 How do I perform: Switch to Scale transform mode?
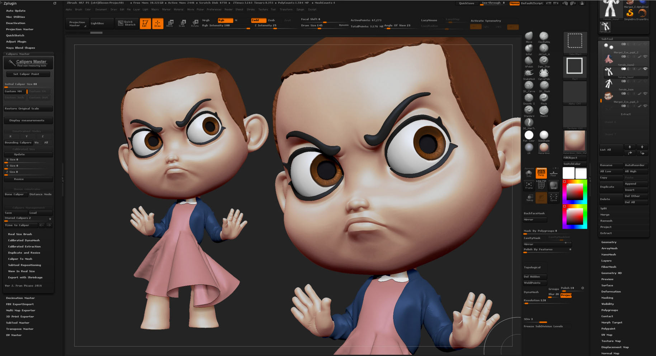point(182,23)
